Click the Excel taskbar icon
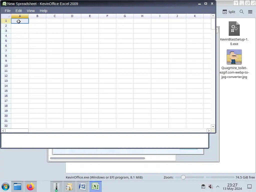256x192 pixels. tap(95, 186)
